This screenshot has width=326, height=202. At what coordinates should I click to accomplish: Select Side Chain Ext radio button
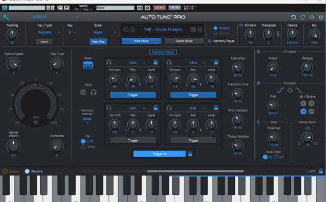coord(277,157)
